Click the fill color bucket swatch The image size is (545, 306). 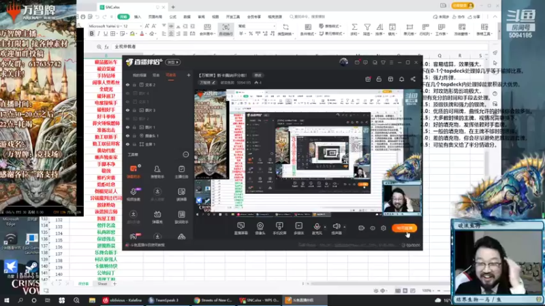click(x=132, y=33)
